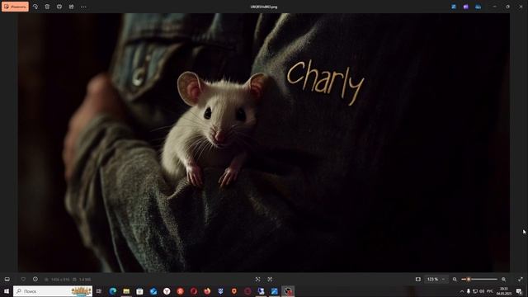Open the blue mail app on the taskbar
The height and width of the screenshot is (297, 528).
point(153,291)
